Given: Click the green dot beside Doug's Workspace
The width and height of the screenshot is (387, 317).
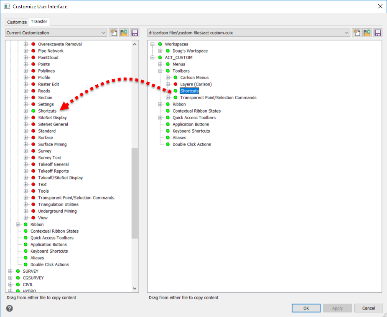Looking at the screenshot, I should (x=168, y=51).
